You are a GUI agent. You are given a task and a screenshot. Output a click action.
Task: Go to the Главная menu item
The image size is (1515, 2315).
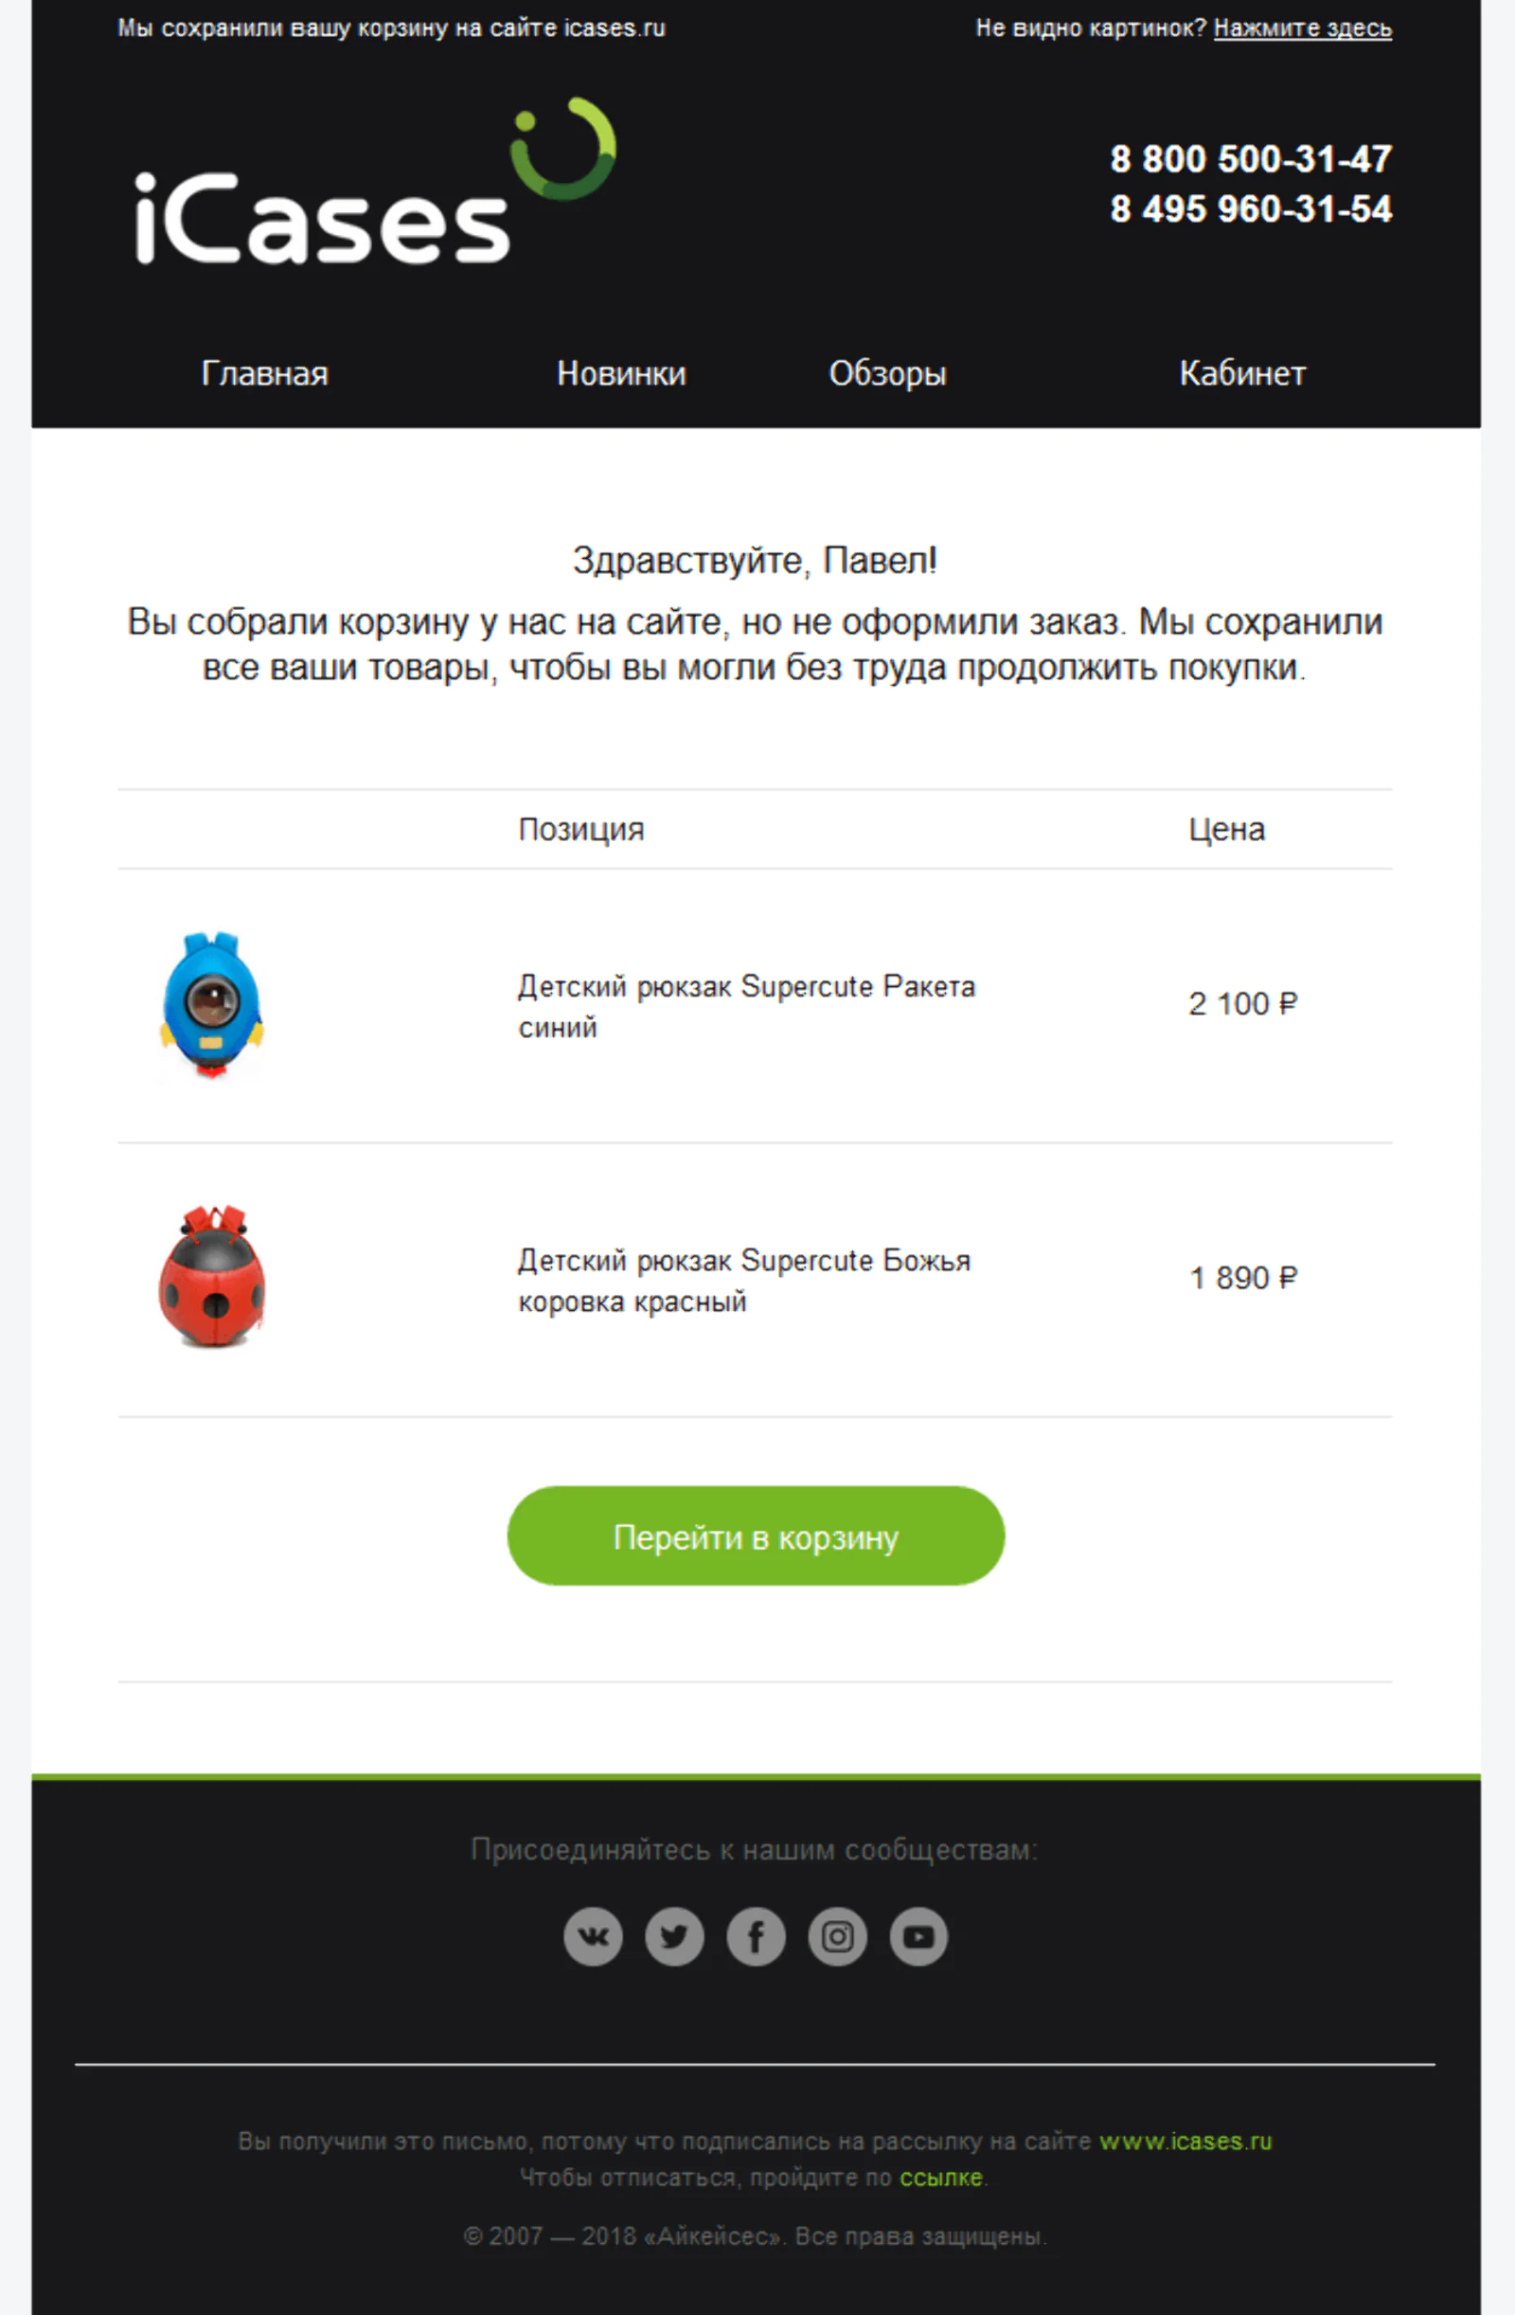(264, 373)
